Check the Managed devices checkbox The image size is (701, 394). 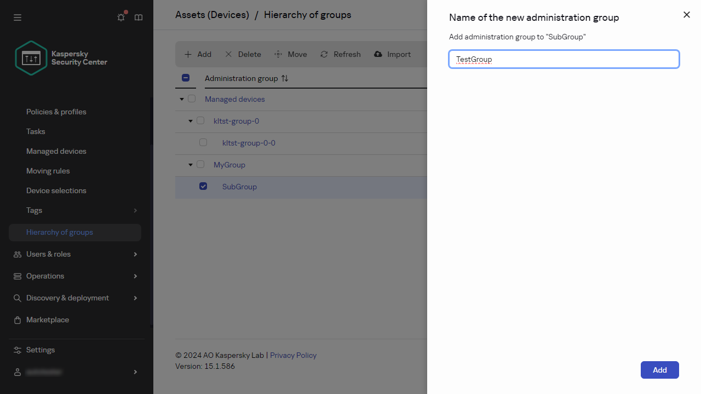pyautogui.click(x=192, y=99)
